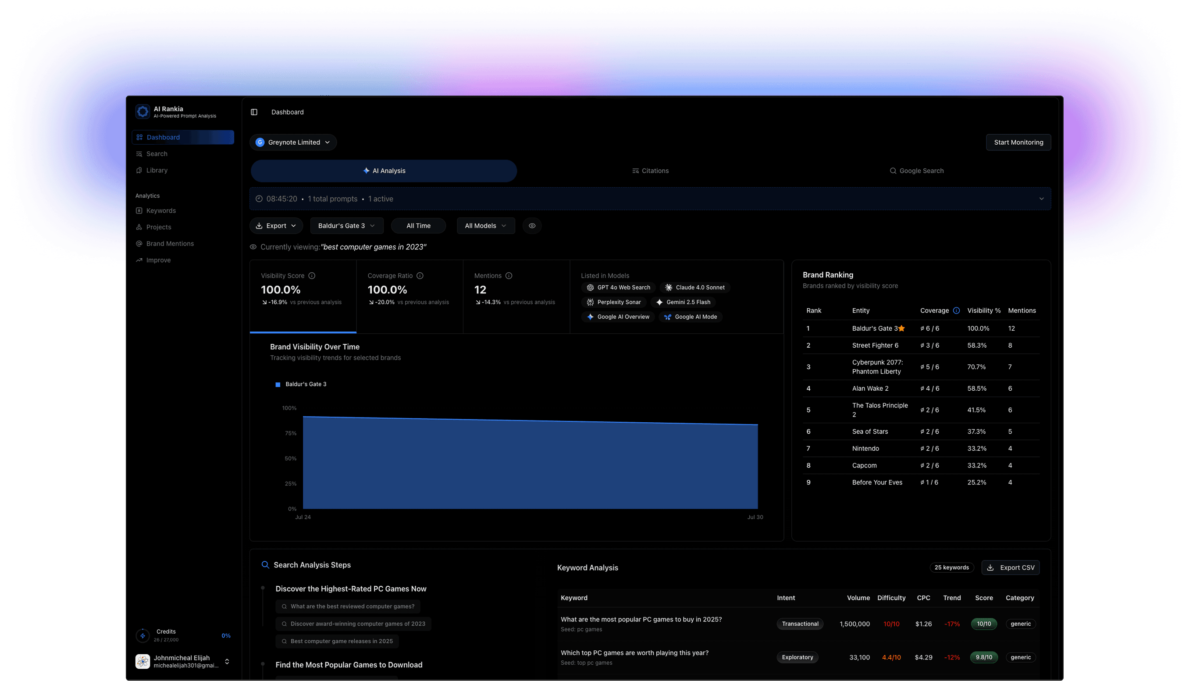Image resolution: width=1189 pixels, height=681 pixels.
Task: Open the All Models dropdown
Action: click(x=485, y=225)
